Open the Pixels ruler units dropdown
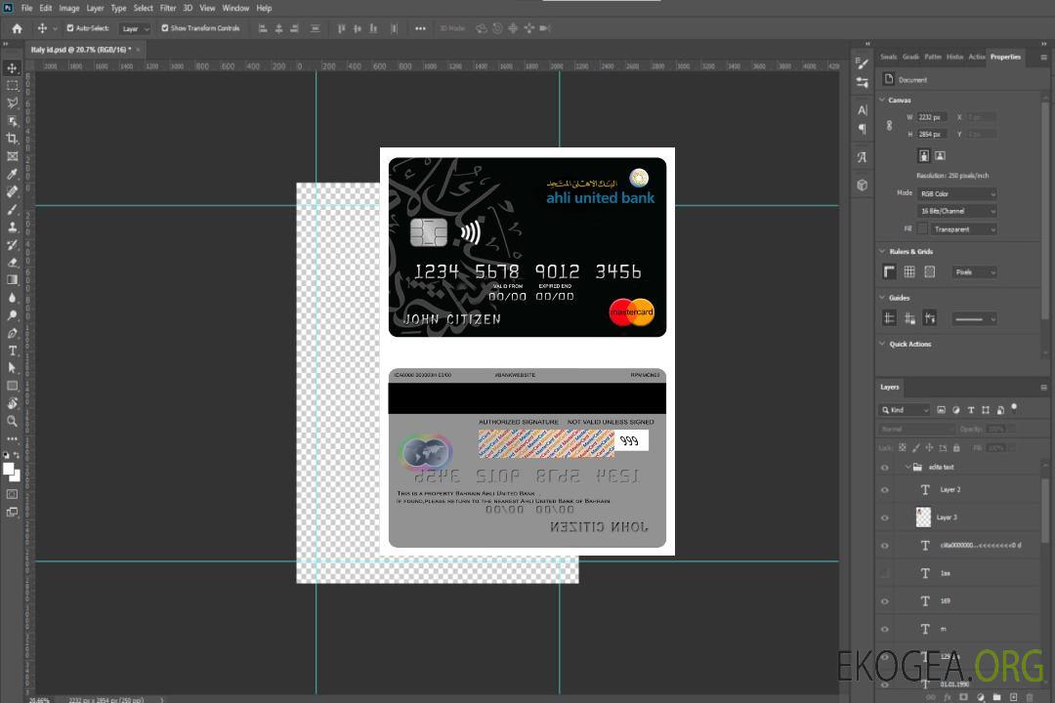 pyautogui.click(x=974, y=271)
